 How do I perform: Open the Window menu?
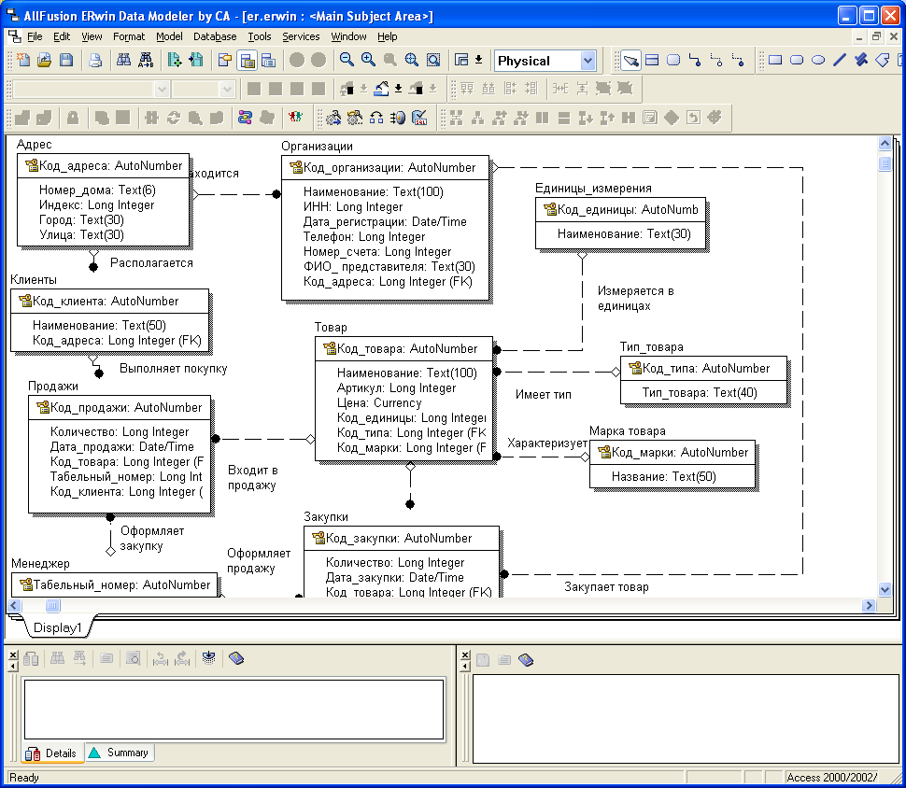point(348,36)
